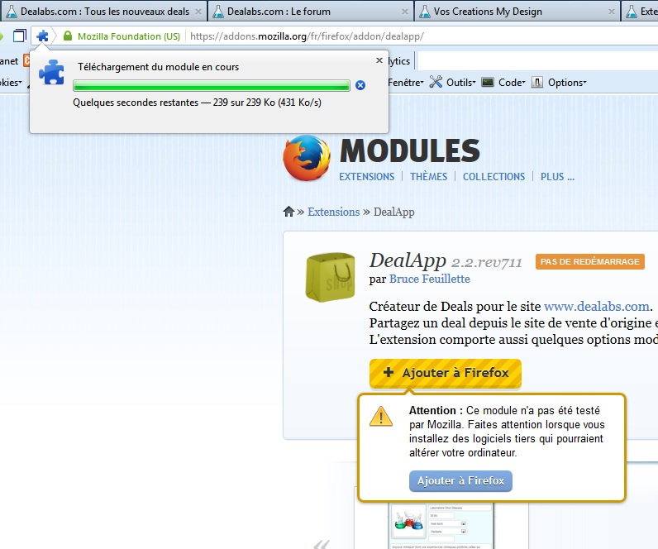This screenshot has width=658, height=549.
Task: Open the Outils dropdown menu
Action: tap(460, 82)
